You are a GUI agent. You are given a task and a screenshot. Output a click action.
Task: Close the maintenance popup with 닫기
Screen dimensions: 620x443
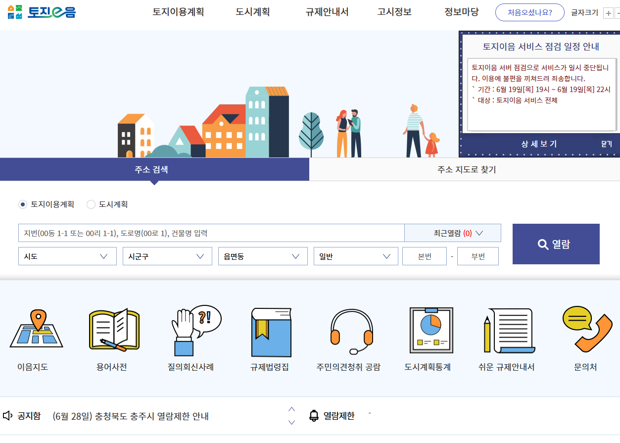click(607, 144)
